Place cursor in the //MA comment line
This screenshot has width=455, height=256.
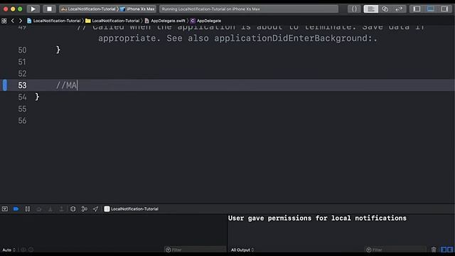click(x=67, y=85)
